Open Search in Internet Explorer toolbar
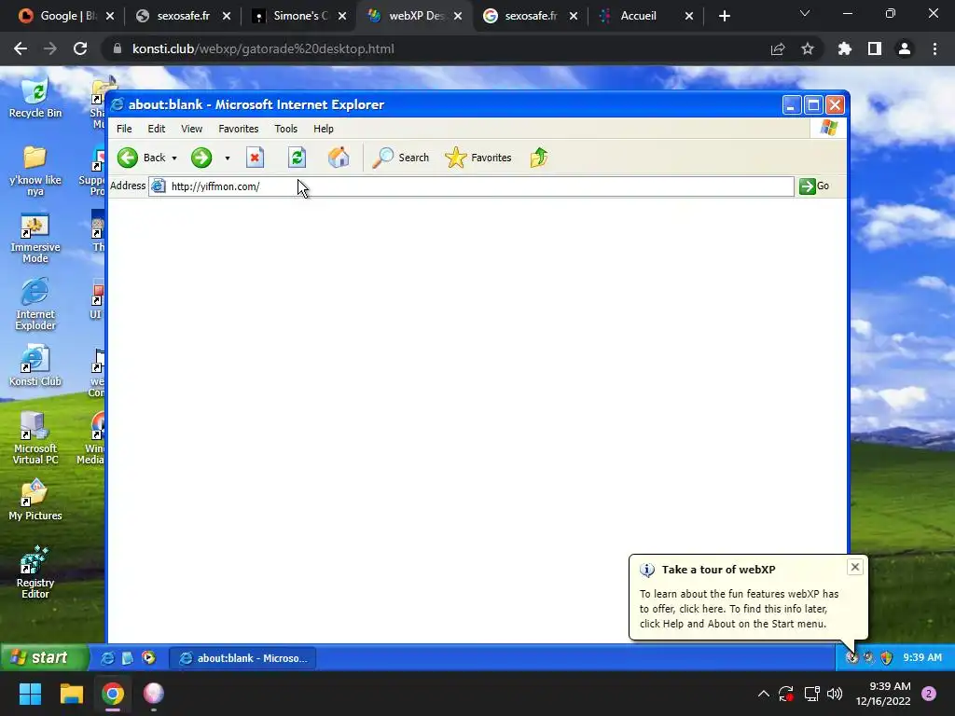955x716 pixels. point(401,158)
